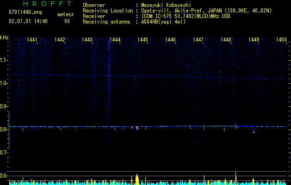291x185 pixels.
Task: Click the 1447 time axis marker
Action: point(198,40)
